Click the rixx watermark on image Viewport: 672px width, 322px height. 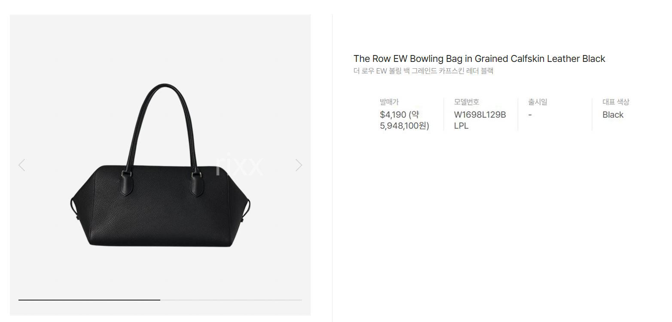click(239, 165)
